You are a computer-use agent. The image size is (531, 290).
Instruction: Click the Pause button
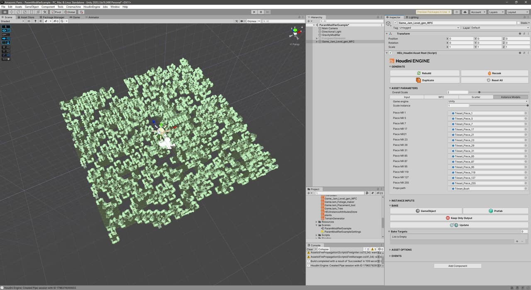(x=261, y=12)
